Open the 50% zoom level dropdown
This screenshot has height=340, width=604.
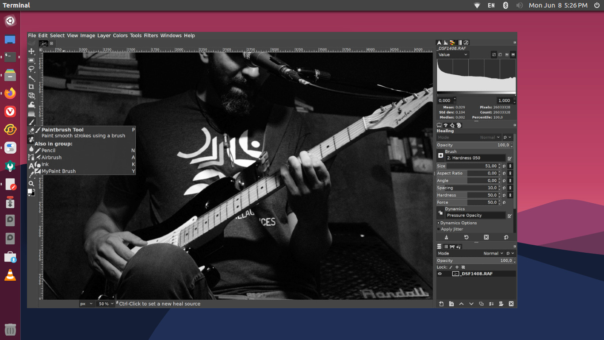tap(106, 304)
